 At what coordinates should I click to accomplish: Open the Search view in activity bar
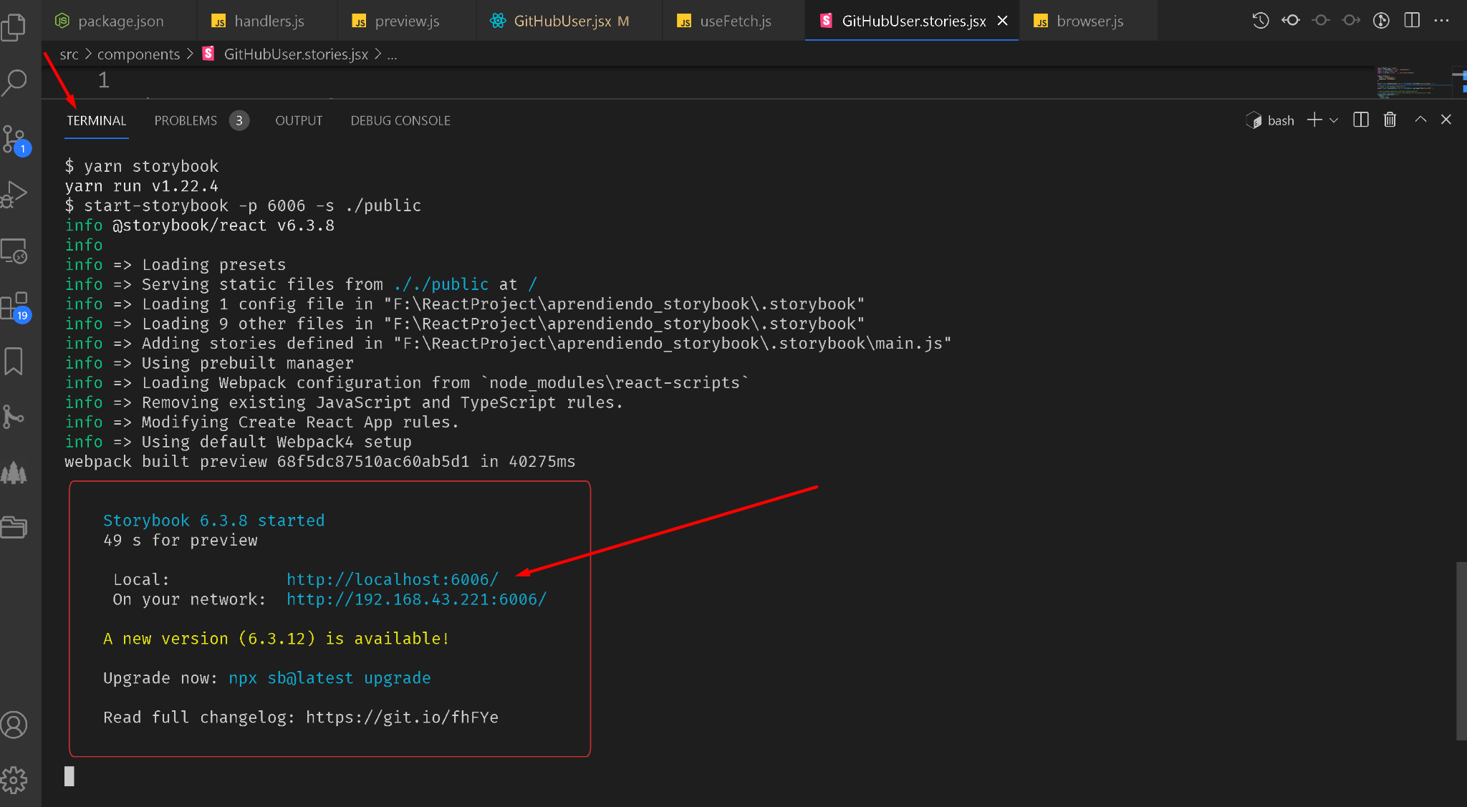[14, 82]
